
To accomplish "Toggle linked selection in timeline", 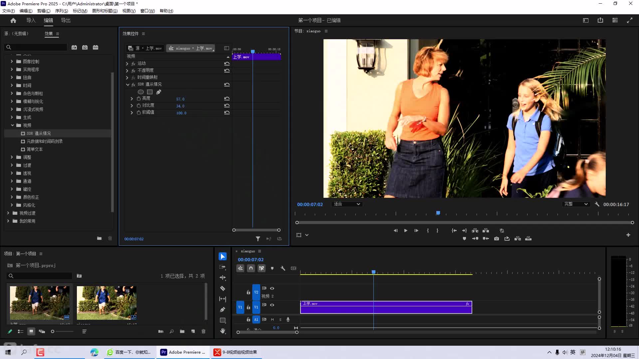I will point(262,268).
